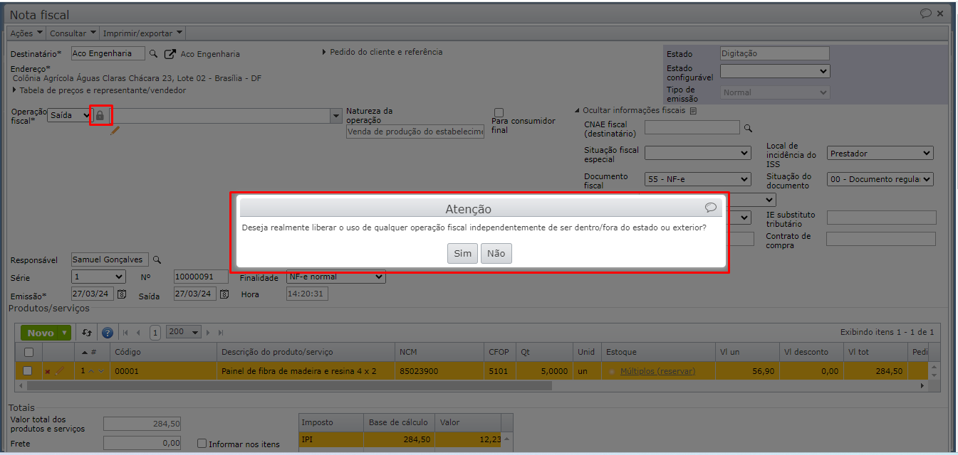The image size is (958, 455).
Task: Click the Frete value field
Action: click(142, 443)
